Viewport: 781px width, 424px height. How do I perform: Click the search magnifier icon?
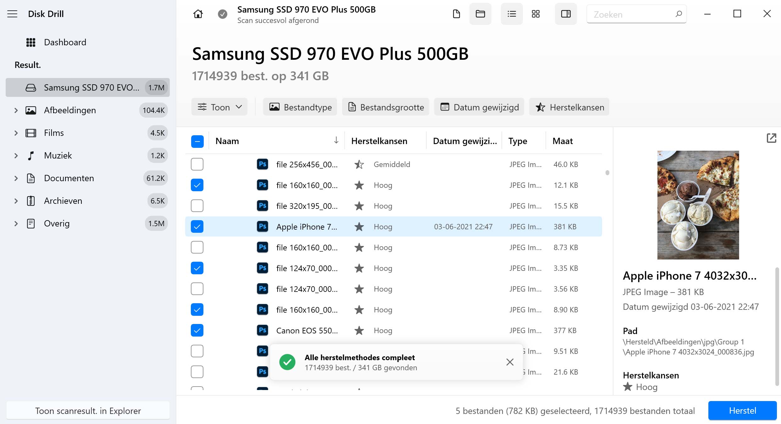[x=679, y=14]
